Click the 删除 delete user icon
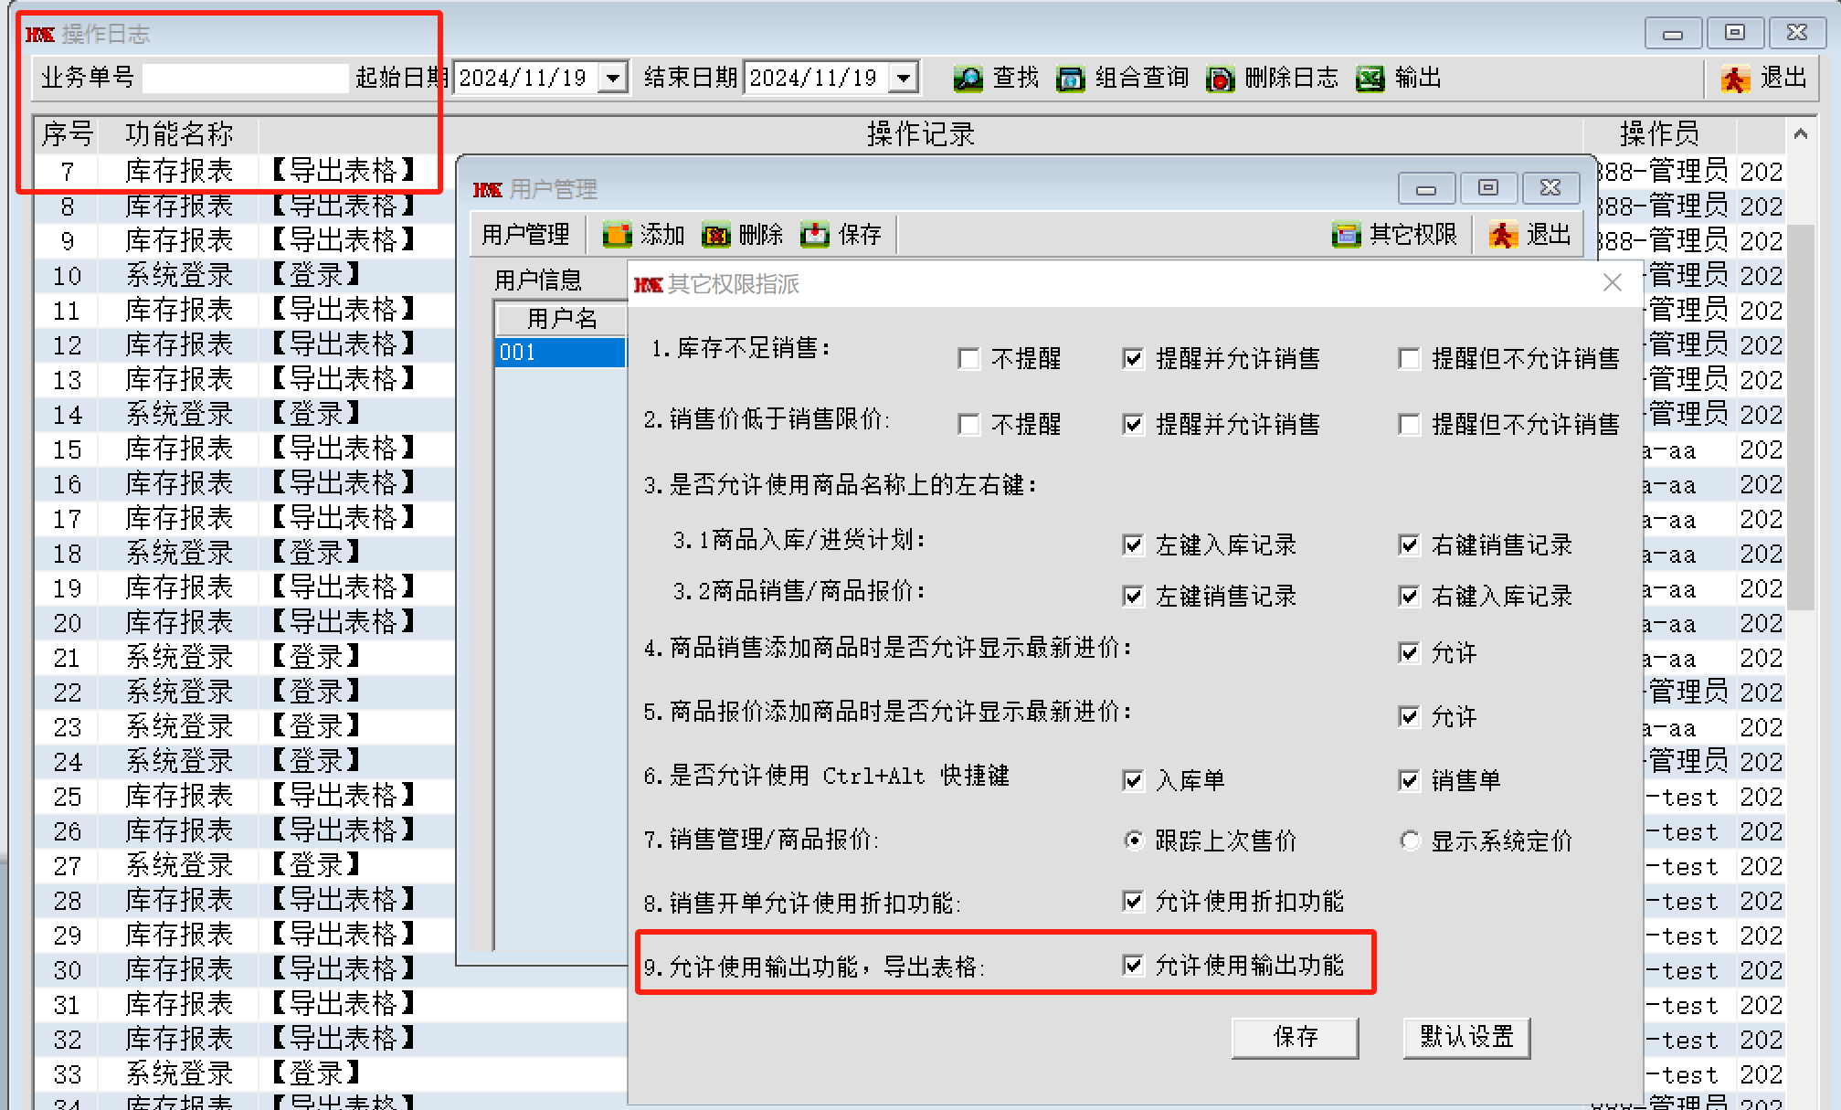 click(716, 235)
